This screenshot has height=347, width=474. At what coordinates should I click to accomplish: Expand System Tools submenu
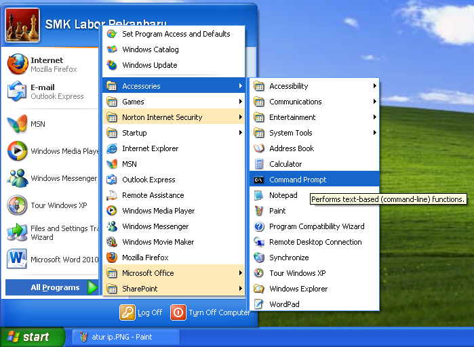point(315,133)
